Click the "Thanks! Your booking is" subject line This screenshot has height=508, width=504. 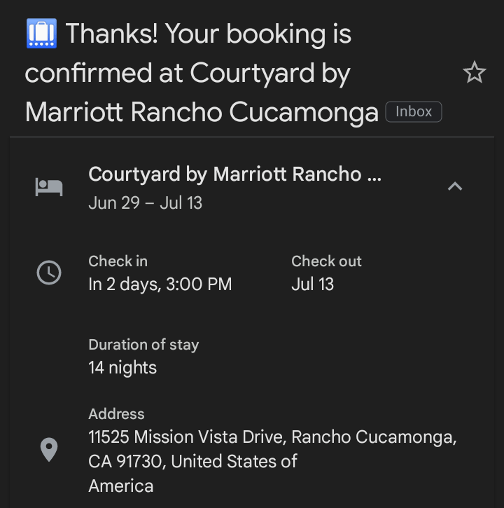pyautogui.click(x=208, y=34)
